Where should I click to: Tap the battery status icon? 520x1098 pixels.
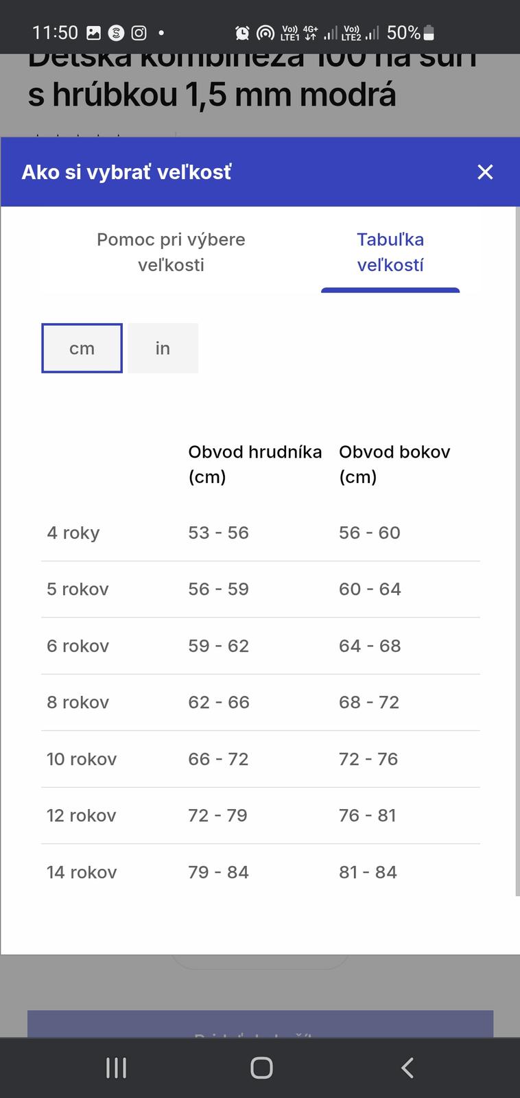pos(429,32)
